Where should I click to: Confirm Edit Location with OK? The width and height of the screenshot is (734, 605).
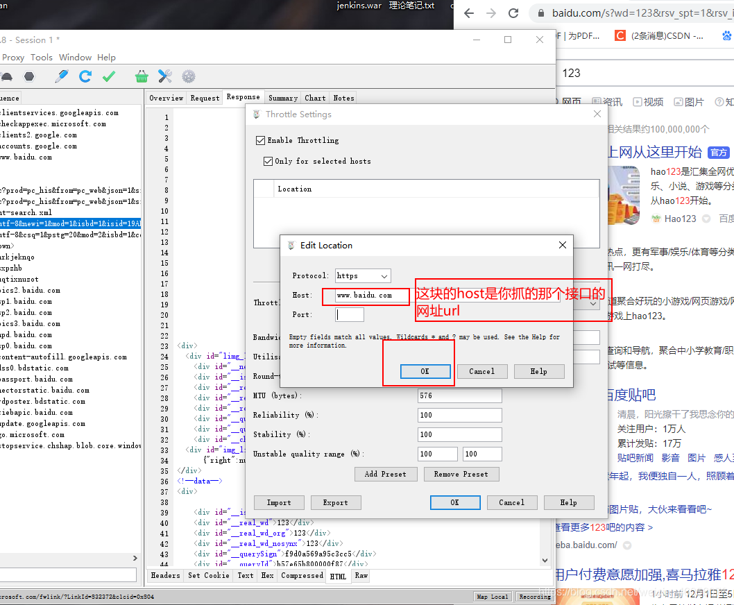point(425,371)
